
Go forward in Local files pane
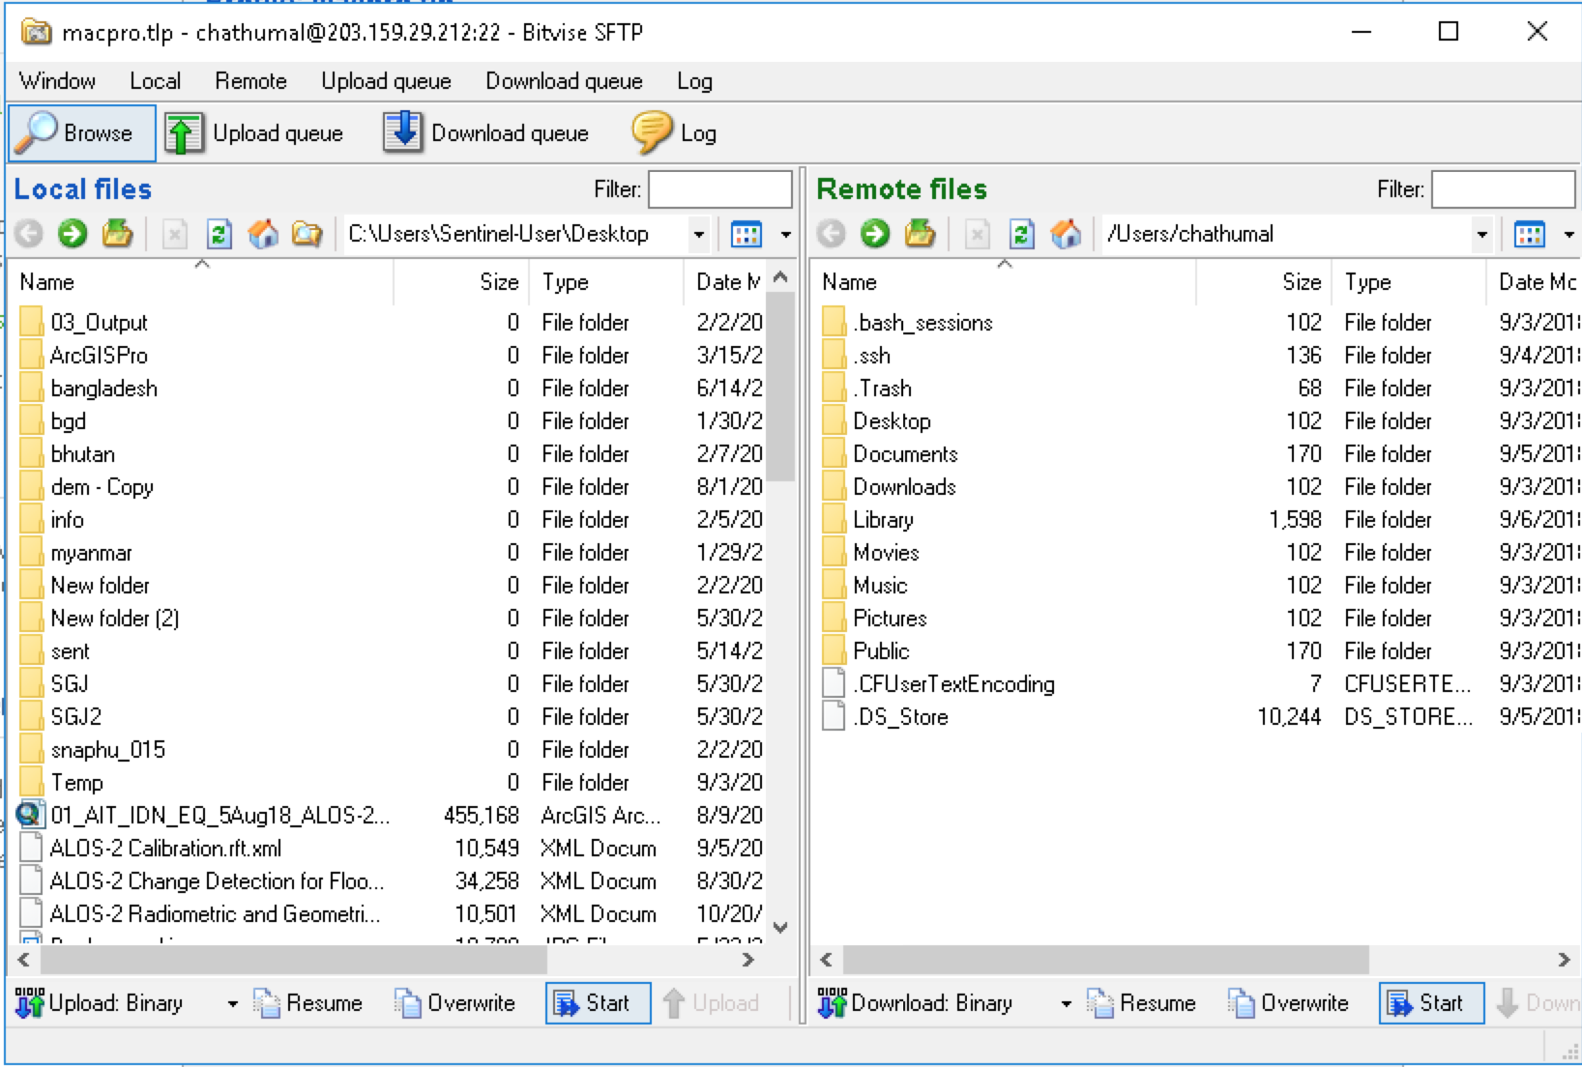(x=73, y=234)
